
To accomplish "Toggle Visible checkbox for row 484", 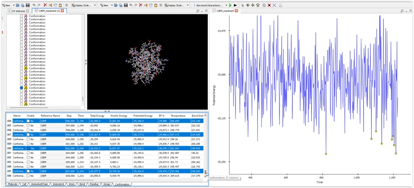I will point(28,121).
